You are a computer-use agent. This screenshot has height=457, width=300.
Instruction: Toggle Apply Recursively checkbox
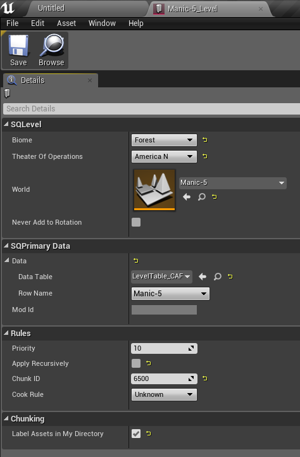click(136, 363)
